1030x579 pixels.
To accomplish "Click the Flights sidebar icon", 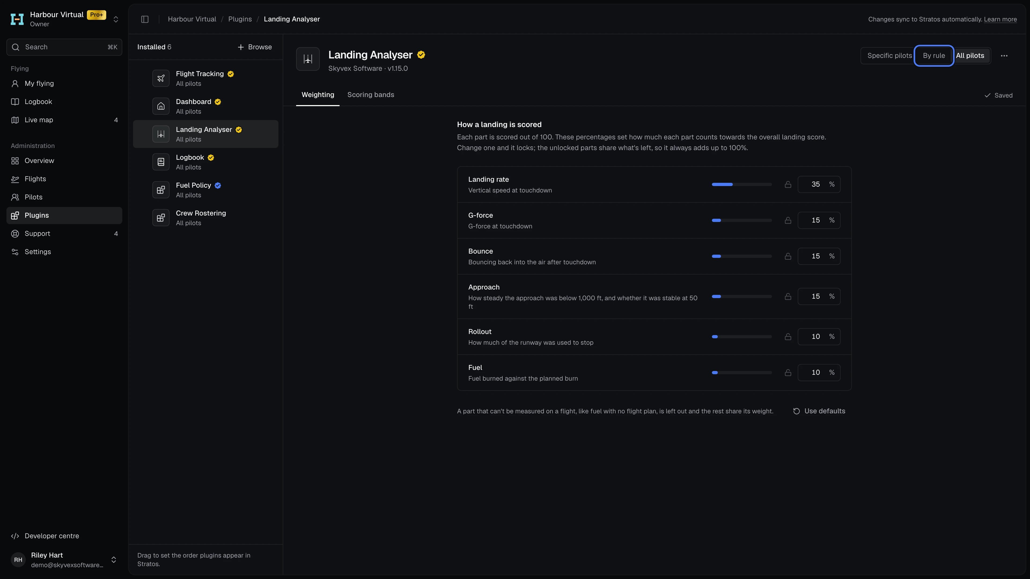I will [x=15, y=179].
